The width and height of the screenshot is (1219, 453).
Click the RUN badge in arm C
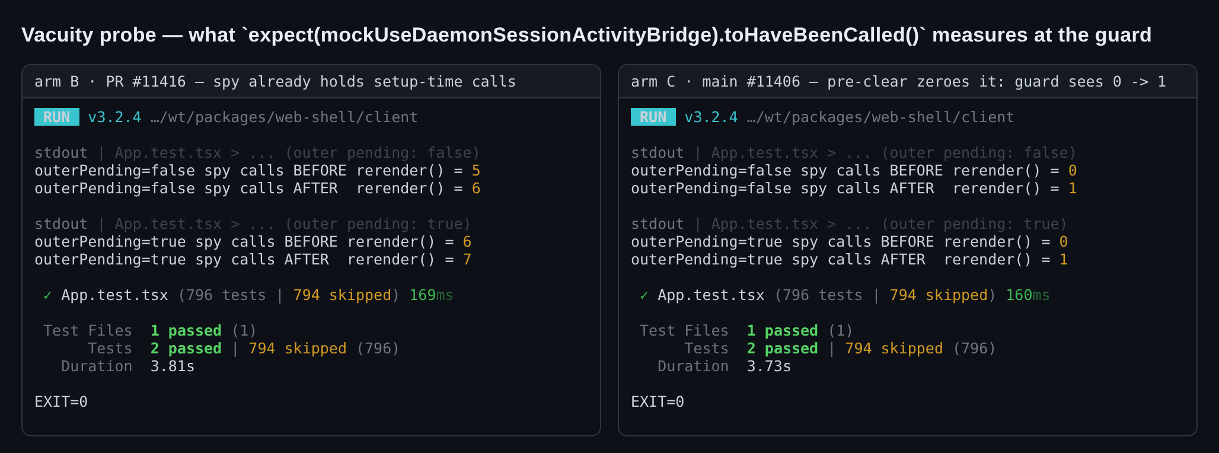653,117
